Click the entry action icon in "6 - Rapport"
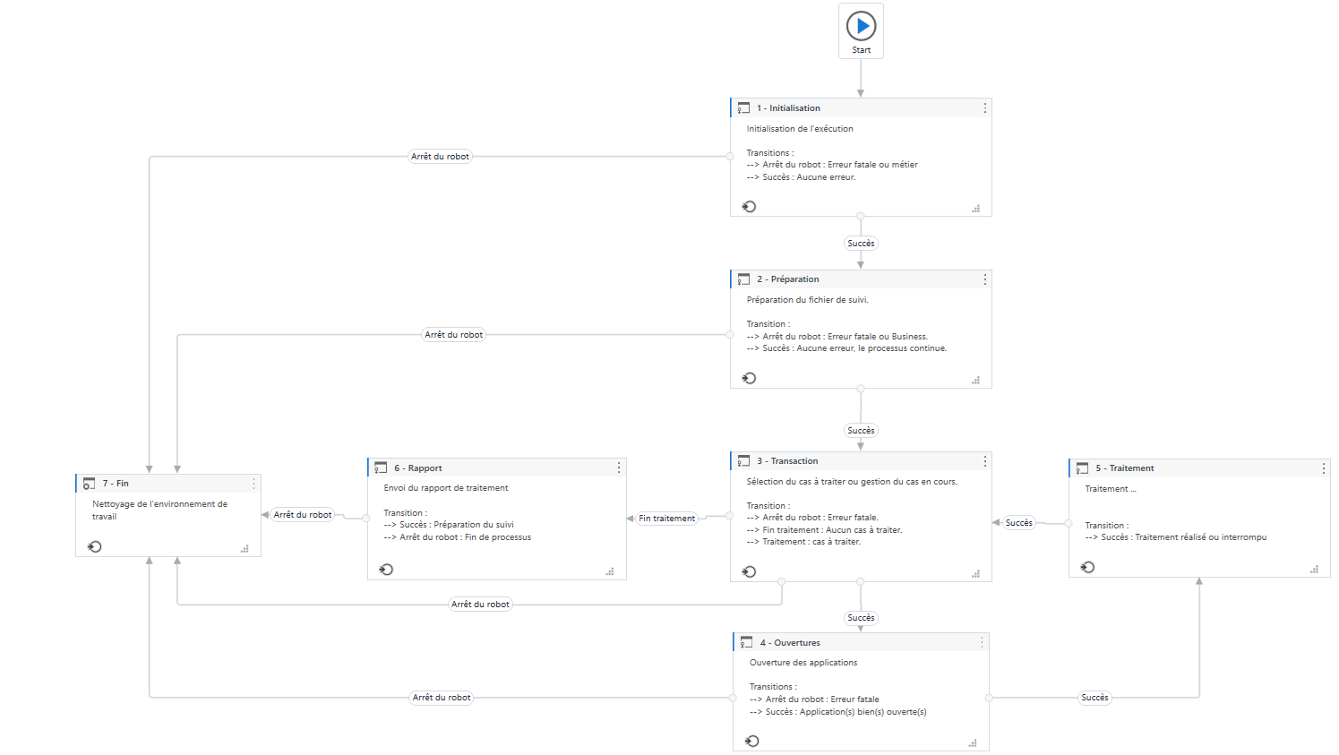The height and width of the screenshot is (755, 1339). tap(386, 569)
